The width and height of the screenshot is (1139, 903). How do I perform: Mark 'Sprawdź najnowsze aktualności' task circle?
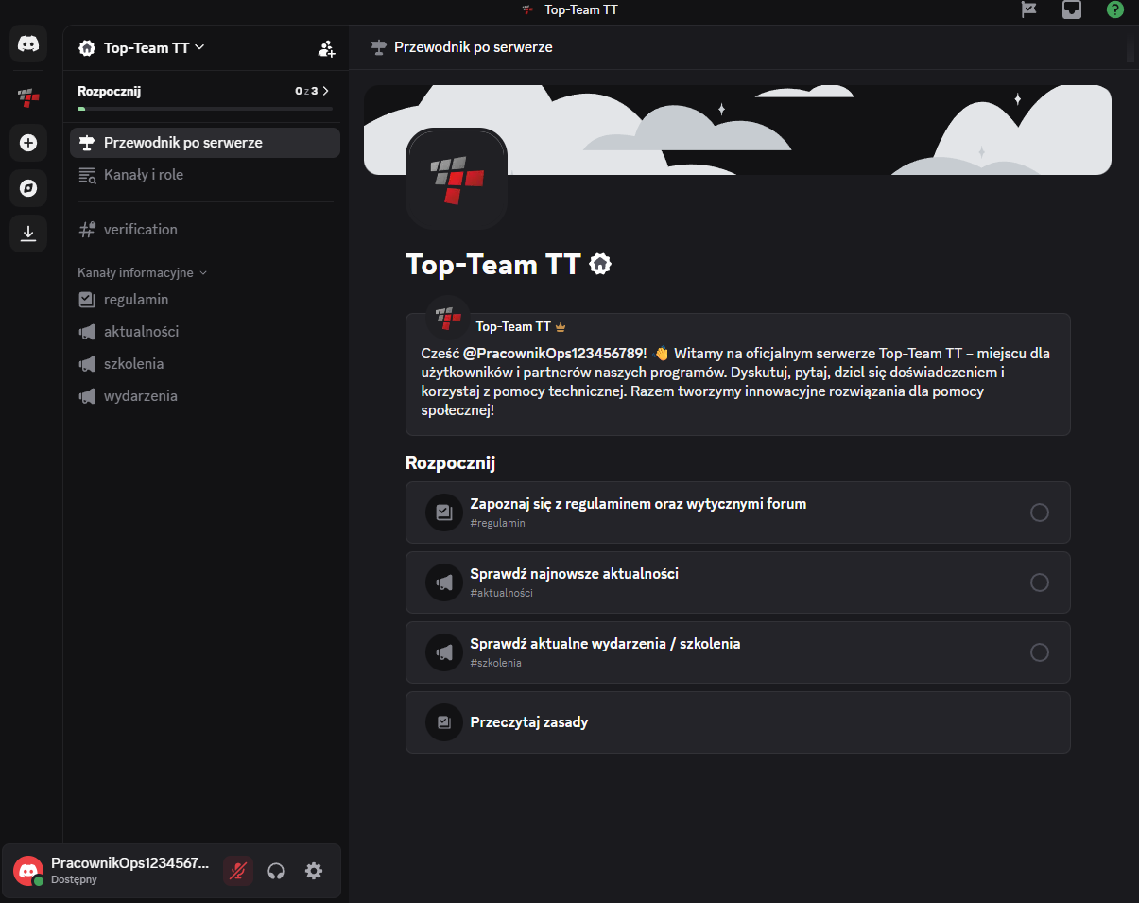[x=1040, y=582]
